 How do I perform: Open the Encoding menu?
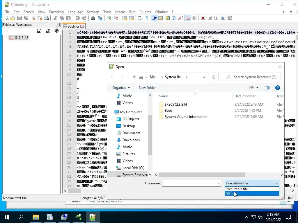(x=56, y=12)
